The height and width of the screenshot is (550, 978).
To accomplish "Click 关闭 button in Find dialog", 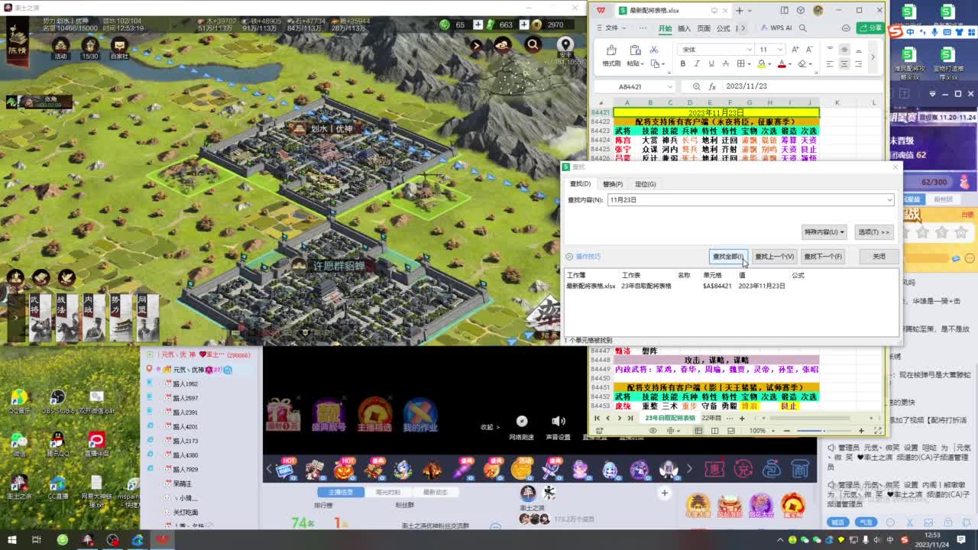I will (879, 256).
